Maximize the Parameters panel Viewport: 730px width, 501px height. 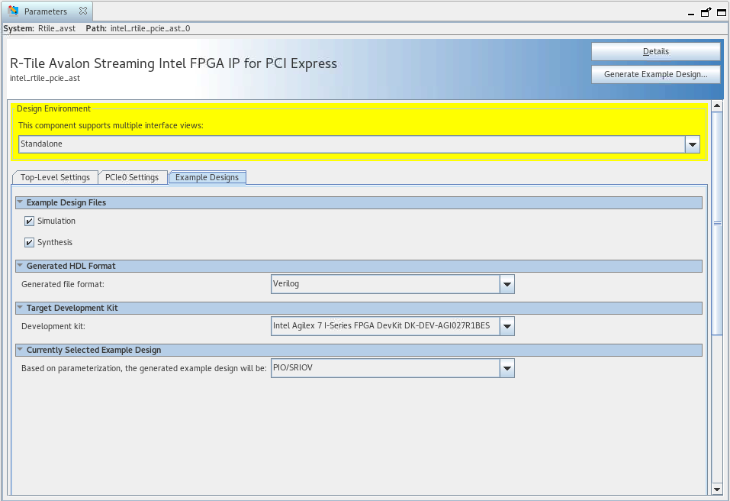722,12
